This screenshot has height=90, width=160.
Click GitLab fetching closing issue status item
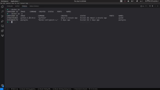point(62,89)
